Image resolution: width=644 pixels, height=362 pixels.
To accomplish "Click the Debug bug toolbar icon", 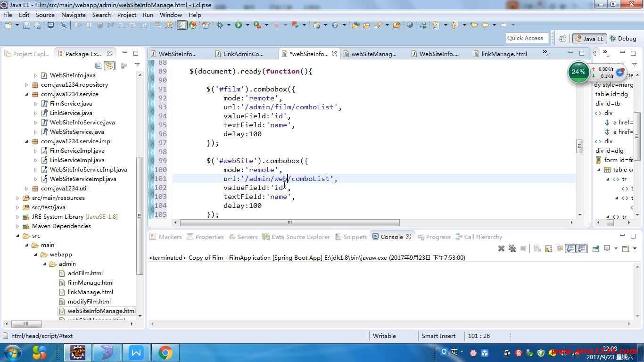I will [x=220, y=25].
